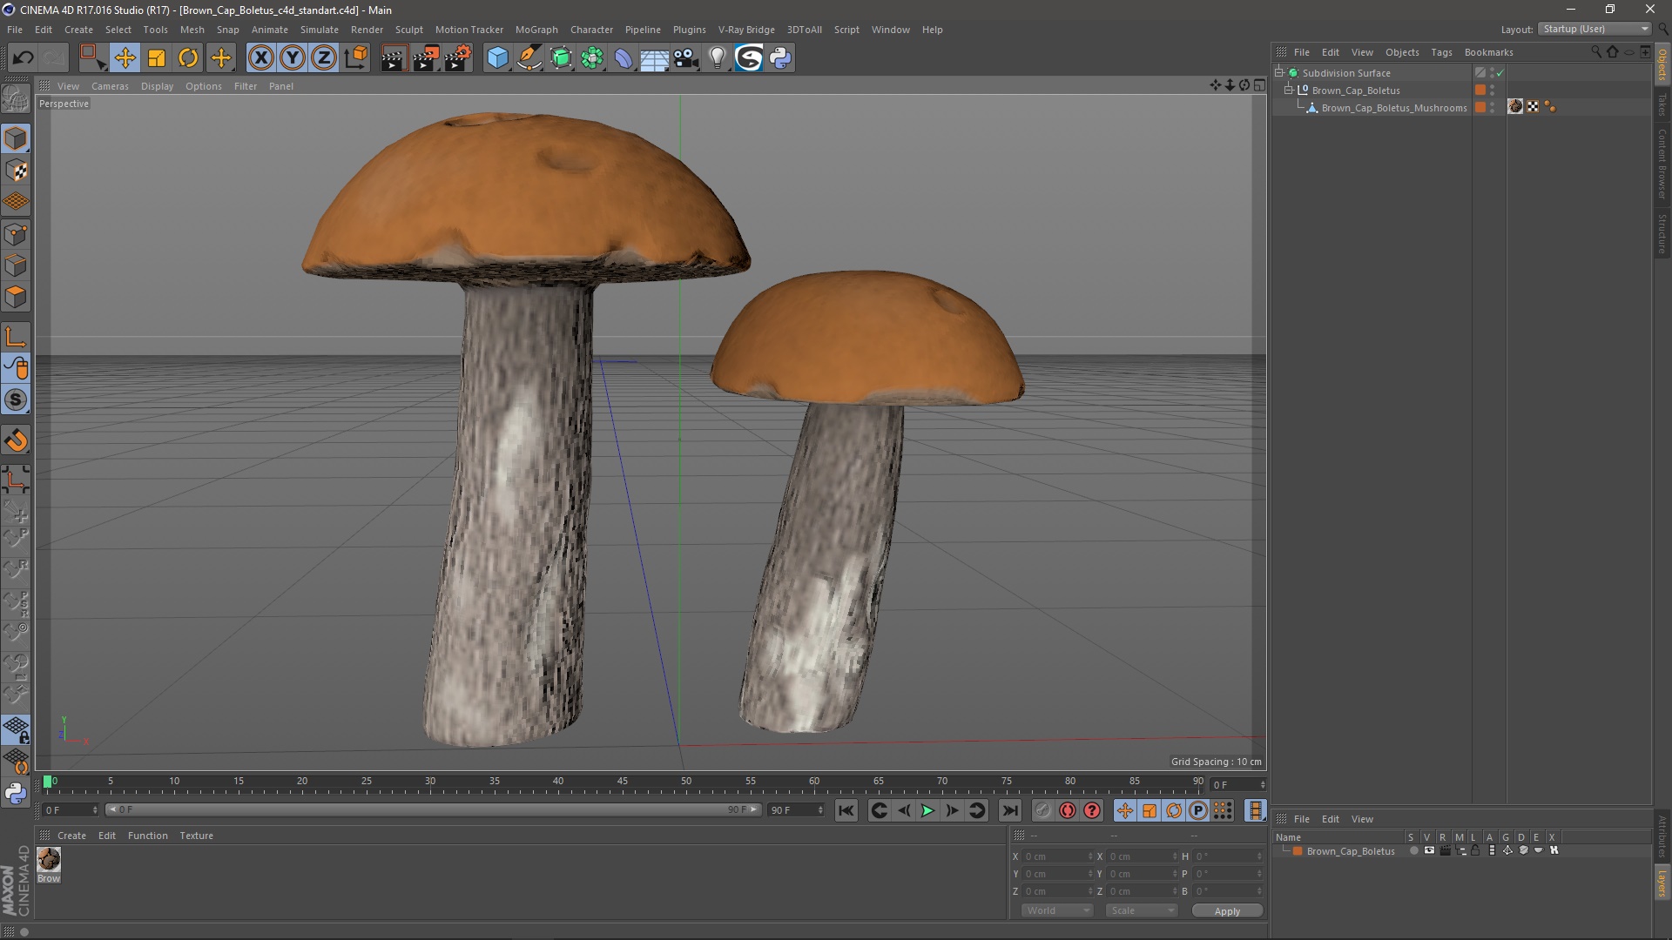The height and width of the screenshot is (940, 1672).
Task: Toggle Y-axis lock
Action: tap(293, 58)
